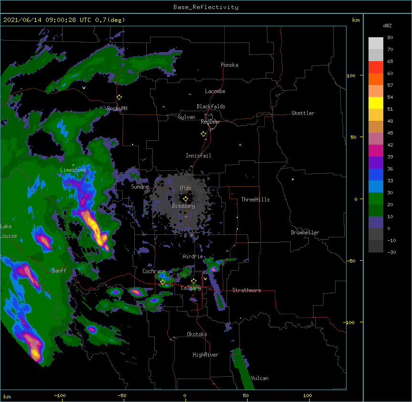Click the yellow diamond marker above Calgary label

(194, 281)
